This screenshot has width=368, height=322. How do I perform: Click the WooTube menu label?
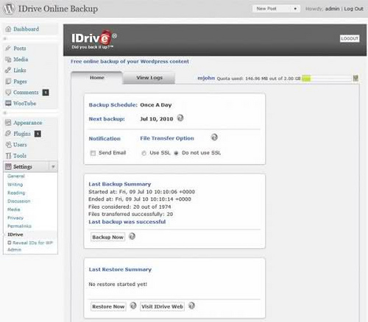(24, 104)
